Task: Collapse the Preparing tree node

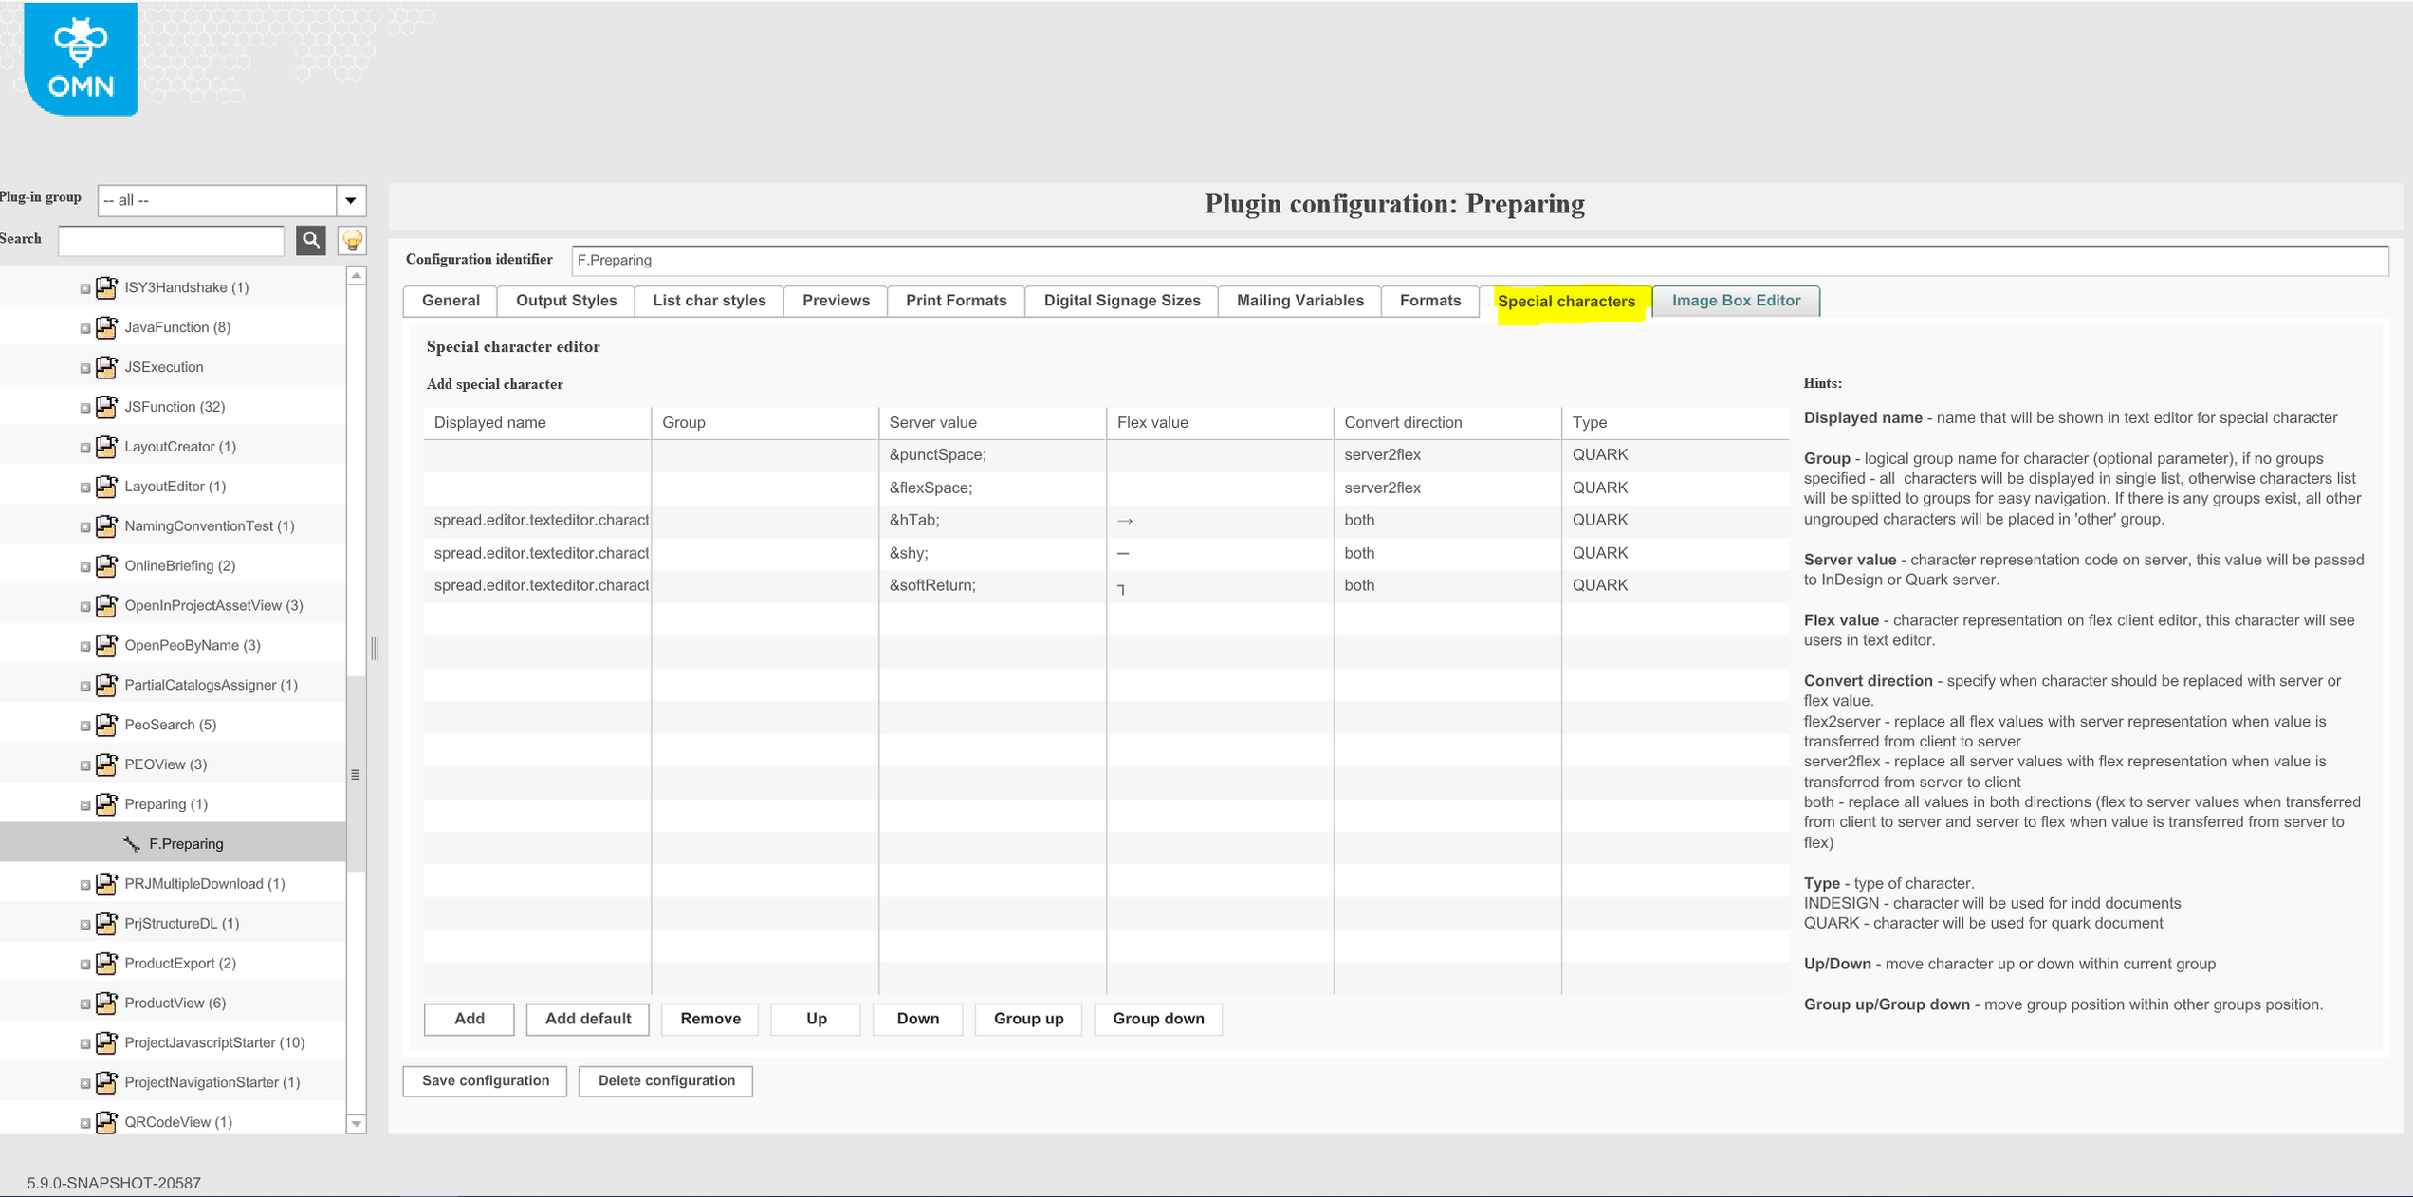Action: pyautogui.click(x=85, y=805)
